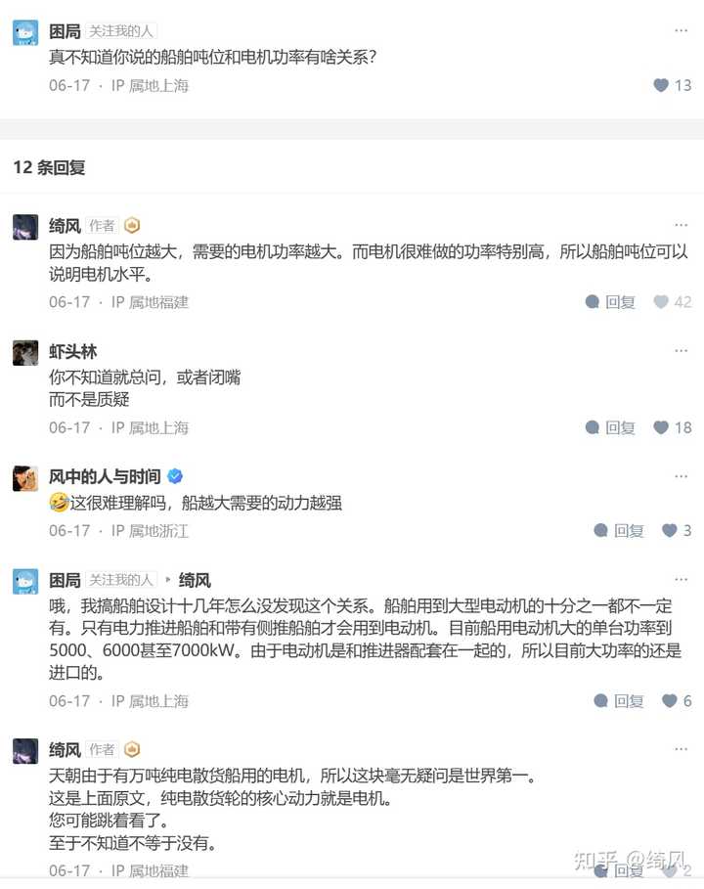
Task: Open more options on 困局's reply to 绮风
Action: click(681, 579)
